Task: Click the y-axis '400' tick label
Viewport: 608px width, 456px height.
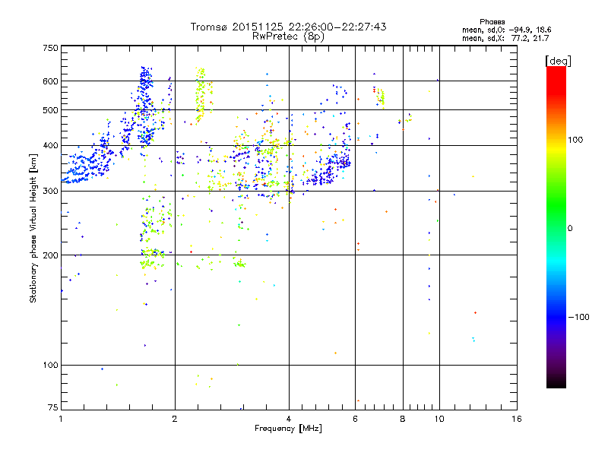Action: (x=50, y=146)
